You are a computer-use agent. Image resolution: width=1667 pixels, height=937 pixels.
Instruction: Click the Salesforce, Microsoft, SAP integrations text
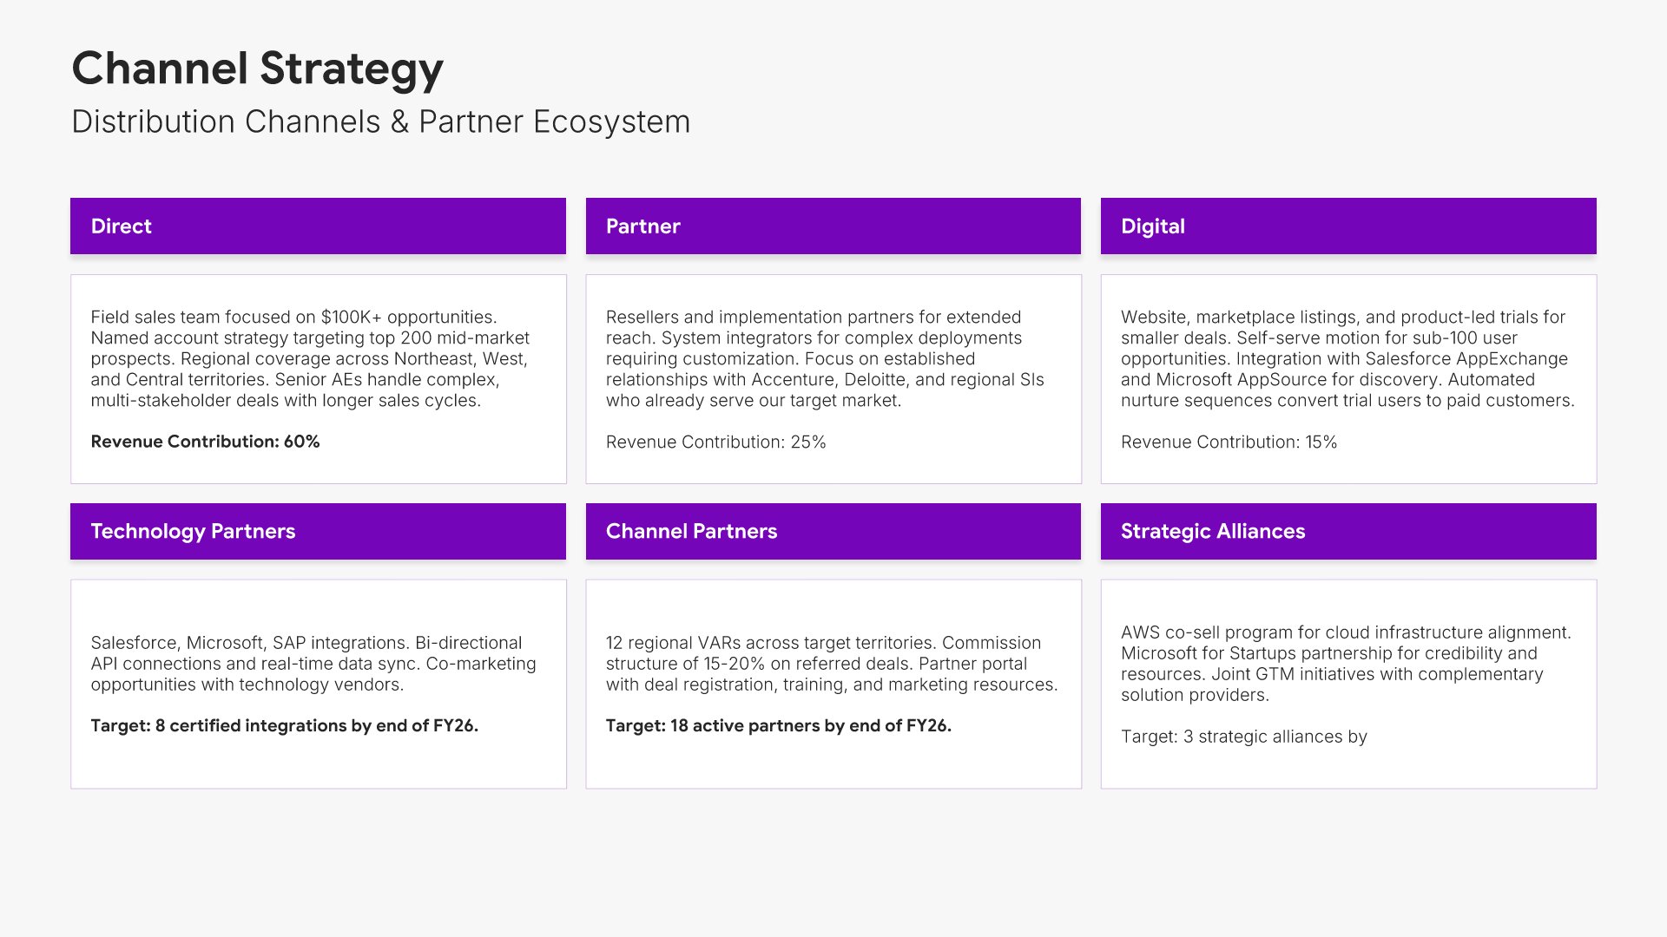pos(313,664)
